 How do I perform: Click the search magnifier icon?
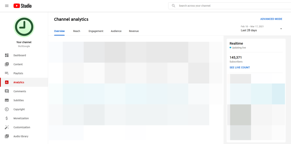click(x=173, y=6)
